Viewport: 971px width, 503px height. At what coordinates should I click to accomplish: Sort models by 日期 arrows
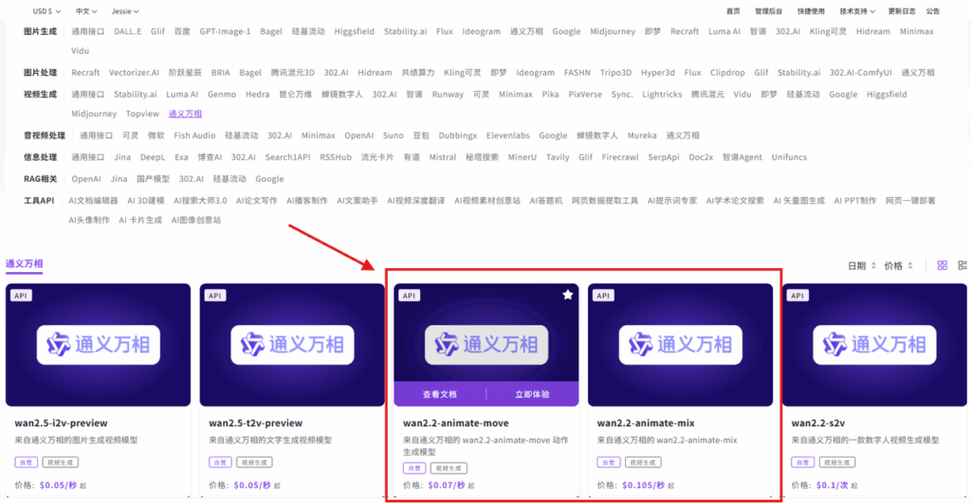point(873,265)
